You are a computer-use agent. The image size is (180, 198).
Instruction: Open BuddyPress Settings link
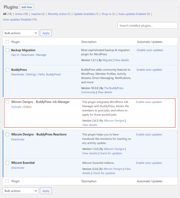(31, 74)
